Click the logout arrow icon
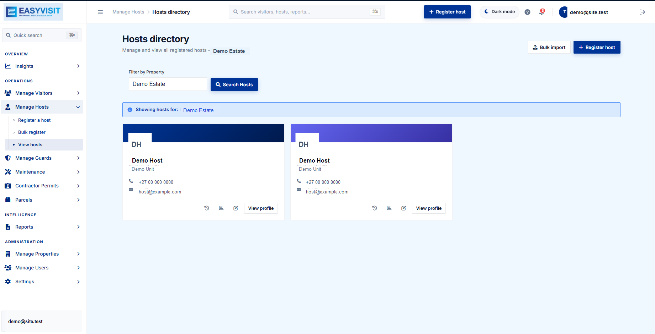Image resolution: width=655 pixels, height=334 pixels. click(643, 12)
